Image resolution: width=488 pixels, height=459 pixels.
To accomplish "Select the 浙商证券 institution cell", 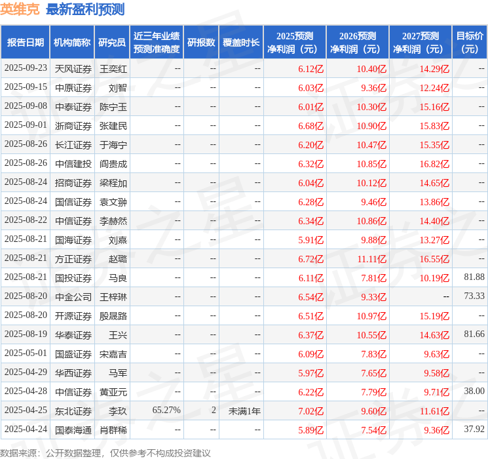I will click(x=73, y=126).
